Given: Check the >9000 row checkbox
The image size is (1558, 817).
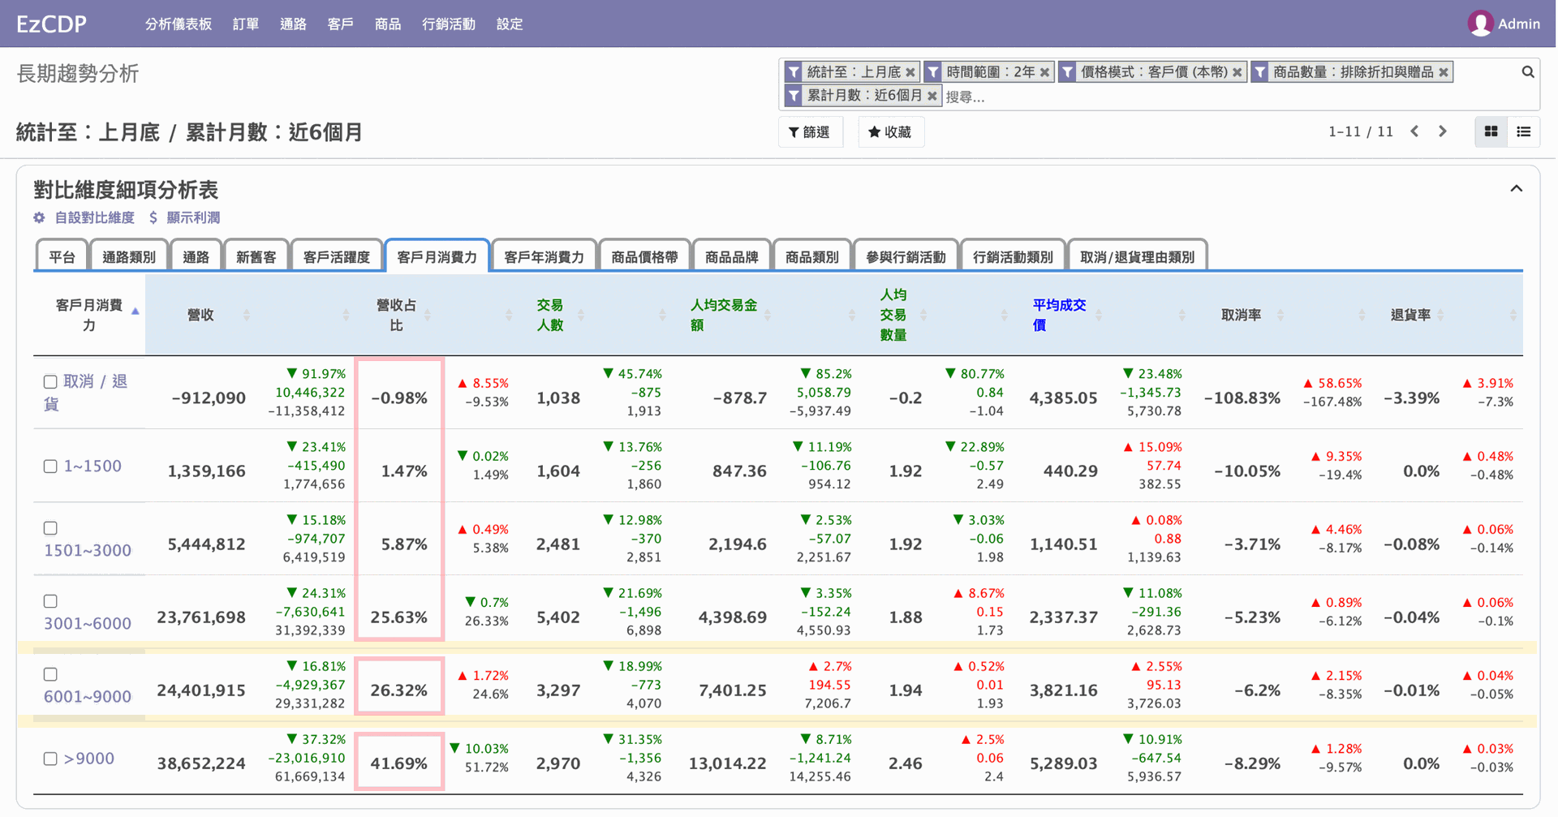Looking at the screenshot, I should click(50, 759).
